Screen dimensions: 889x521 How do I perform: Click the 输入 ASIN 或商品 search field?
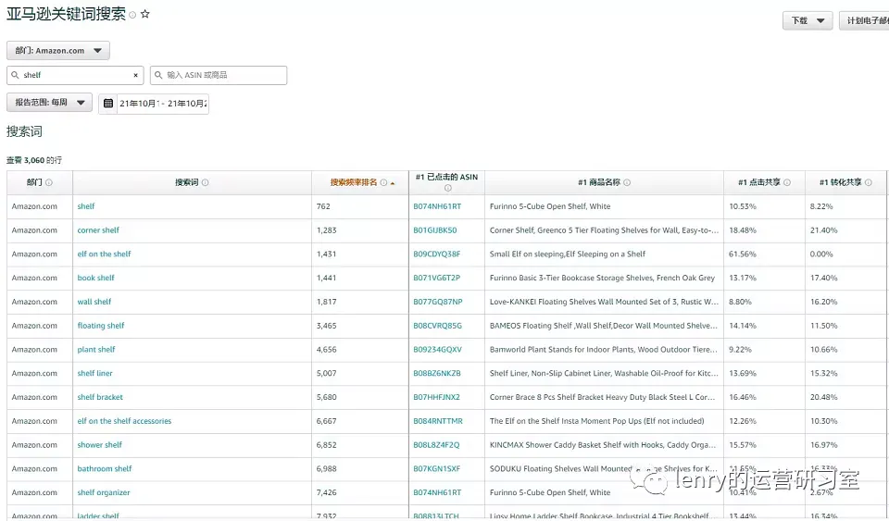219,75
